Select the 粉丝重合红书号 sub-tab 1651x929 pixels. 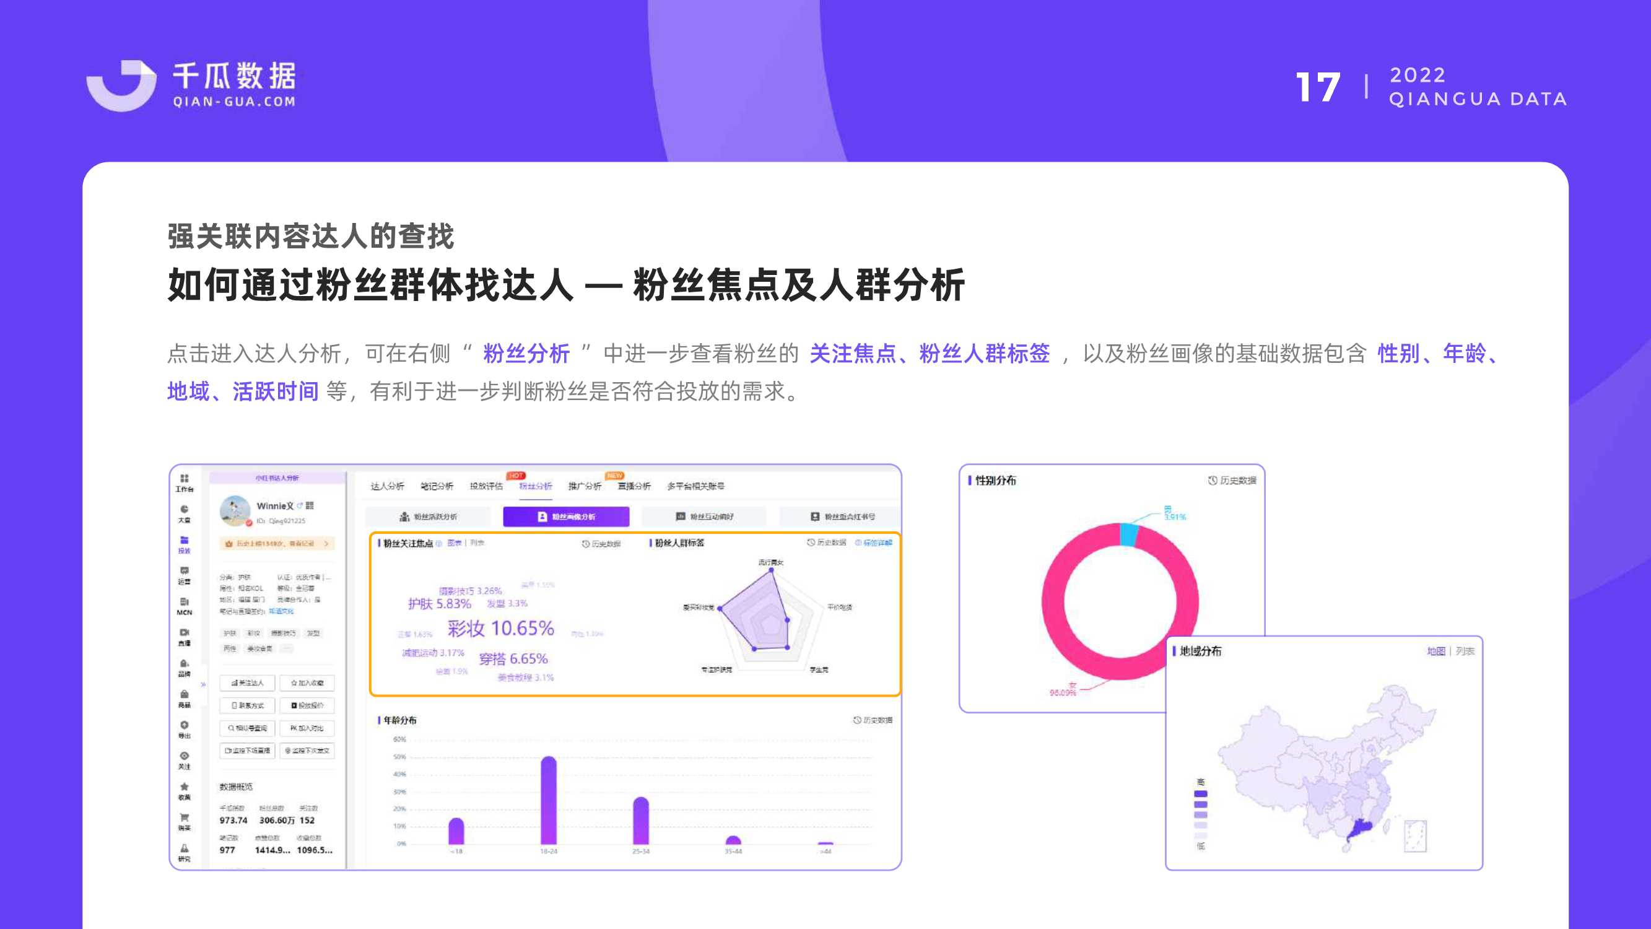(x=842, y=517)
